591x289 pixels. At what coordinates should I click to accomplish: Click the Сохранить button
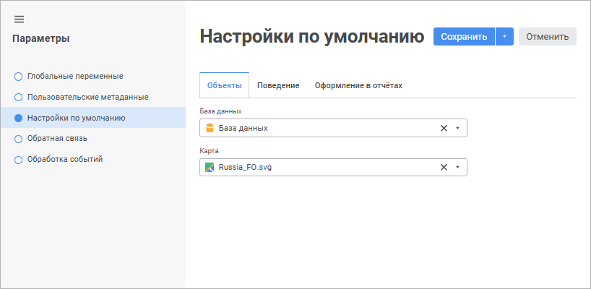click(464, 37)
